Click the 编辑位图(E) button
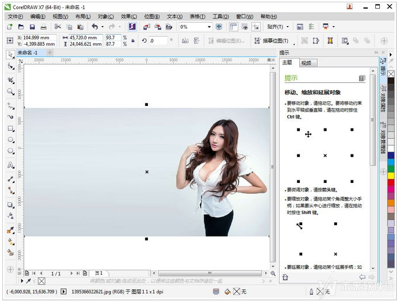The image size is (399, 302). click(x=225, y=40)
